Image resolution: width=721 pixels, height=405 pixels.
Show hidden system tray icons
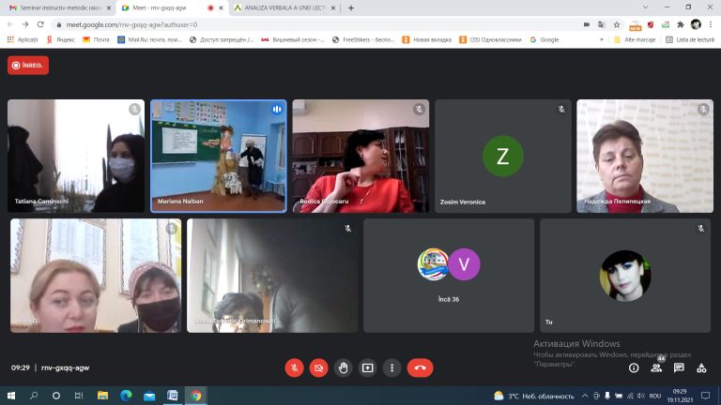(x=585, y=396)
